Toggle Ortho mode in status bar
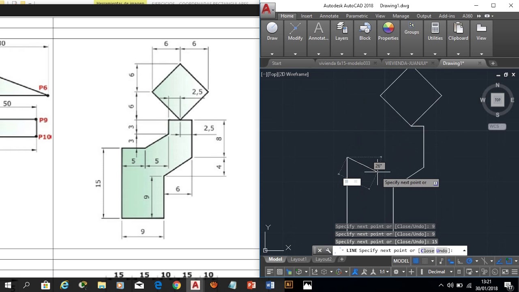Image resolution: width=519 pixels, height=292 pixels. click(x=460, y=261)
